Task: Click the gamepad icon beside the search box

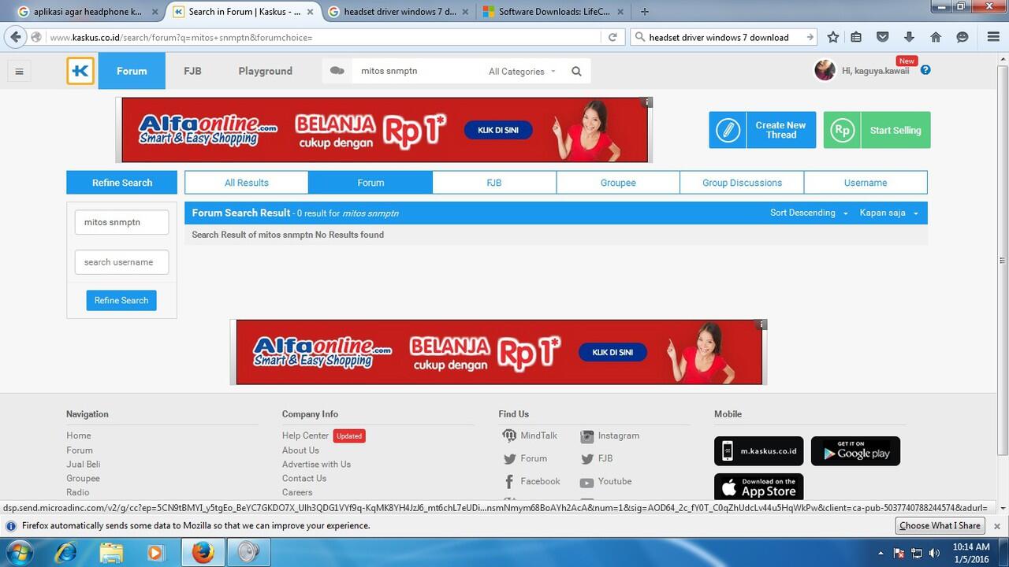Action: pyautogui.click(x=337, y=71)
